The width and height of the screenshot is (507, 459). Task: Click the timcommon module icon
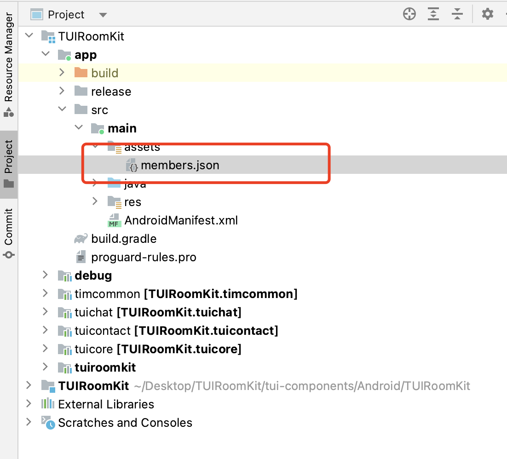pyautogui.click(x=65, y=294)
